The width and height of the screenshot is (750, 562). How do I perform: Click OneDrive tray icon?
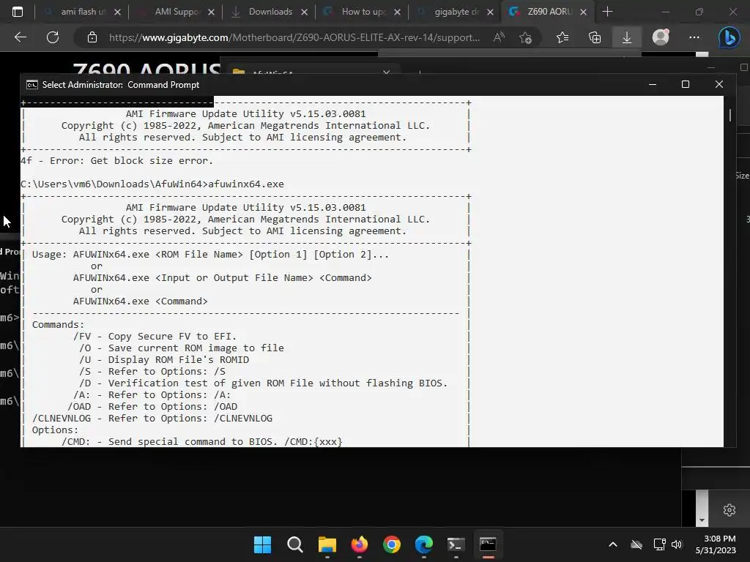636,544
